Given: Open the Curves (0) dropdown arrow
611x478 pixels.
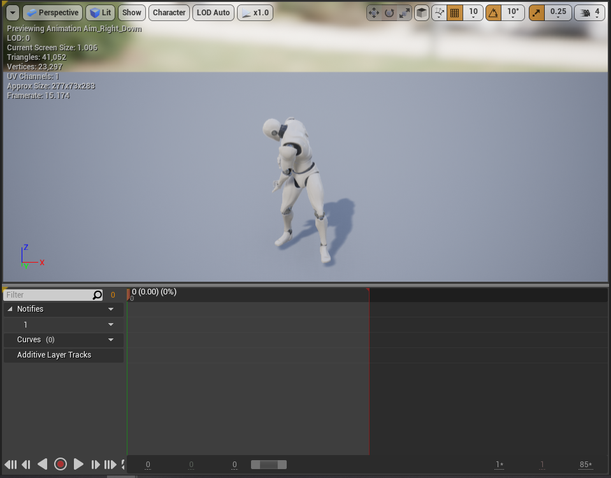Looking at the screenshot, I should coord(111,340).
